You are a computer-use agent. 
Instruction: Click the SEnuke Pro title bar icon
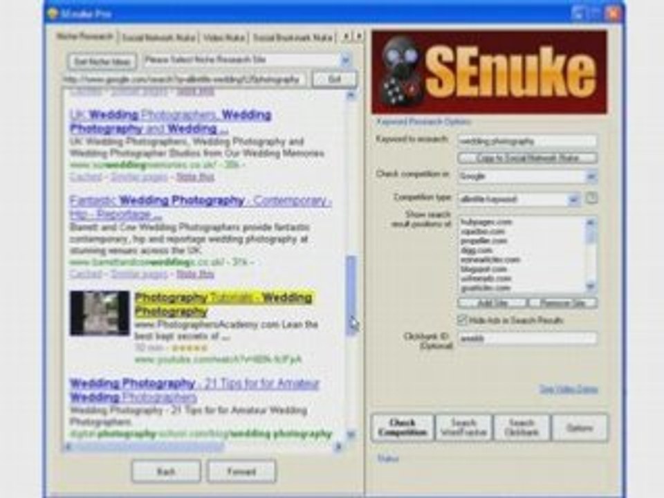53,14
